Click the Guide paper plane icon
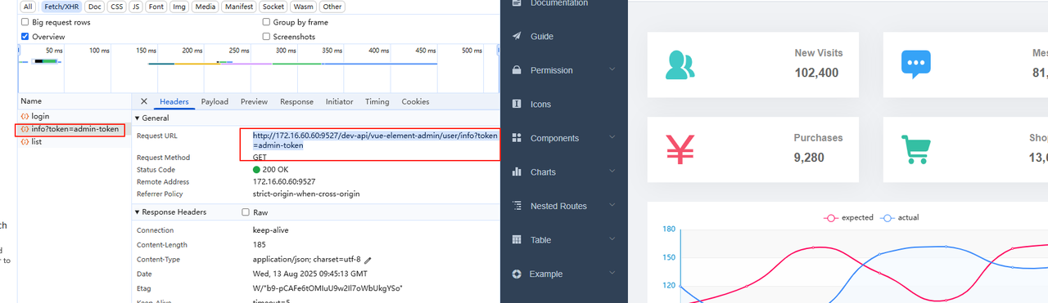Screen dimensions: 1048x303 click(517, 36)
